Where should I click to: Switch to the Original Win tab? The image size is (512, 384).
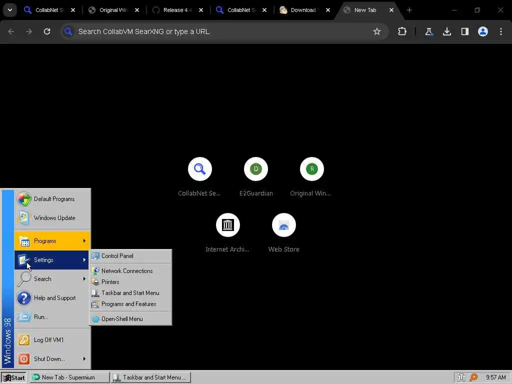click(x=113, y=10)
